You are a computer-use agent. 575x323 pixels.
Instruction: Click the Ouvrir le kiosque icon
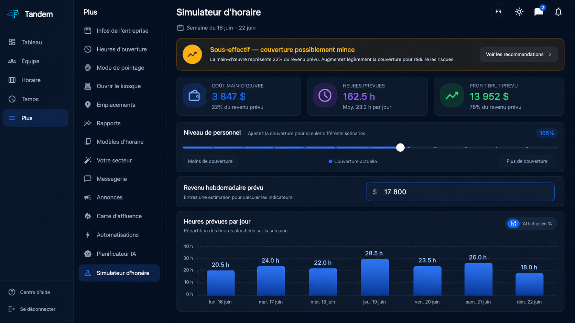click(88, 86)
